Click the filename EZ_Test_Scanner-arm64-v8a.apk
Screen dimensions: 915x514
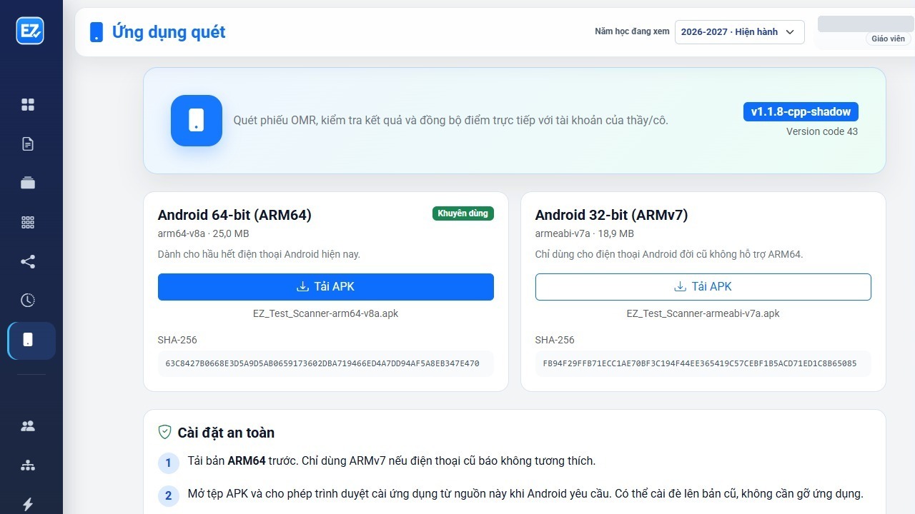(326, 313)
